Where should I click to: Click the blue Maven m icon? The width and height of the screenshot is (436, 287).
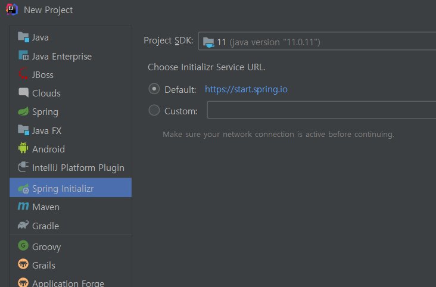pyautogui.click(x=23, y=206)
